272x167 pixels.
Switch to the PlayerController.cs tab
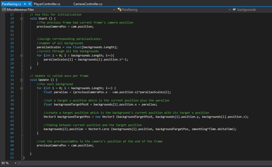pos(47,4)
